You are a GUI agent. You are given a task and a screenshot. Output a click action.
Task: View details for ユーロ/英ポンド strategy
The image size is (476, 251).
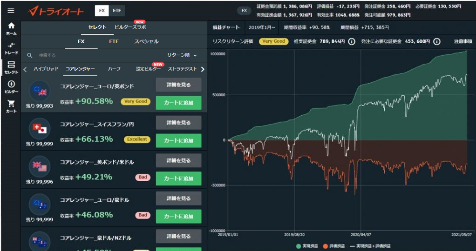[x=178, y=85]
